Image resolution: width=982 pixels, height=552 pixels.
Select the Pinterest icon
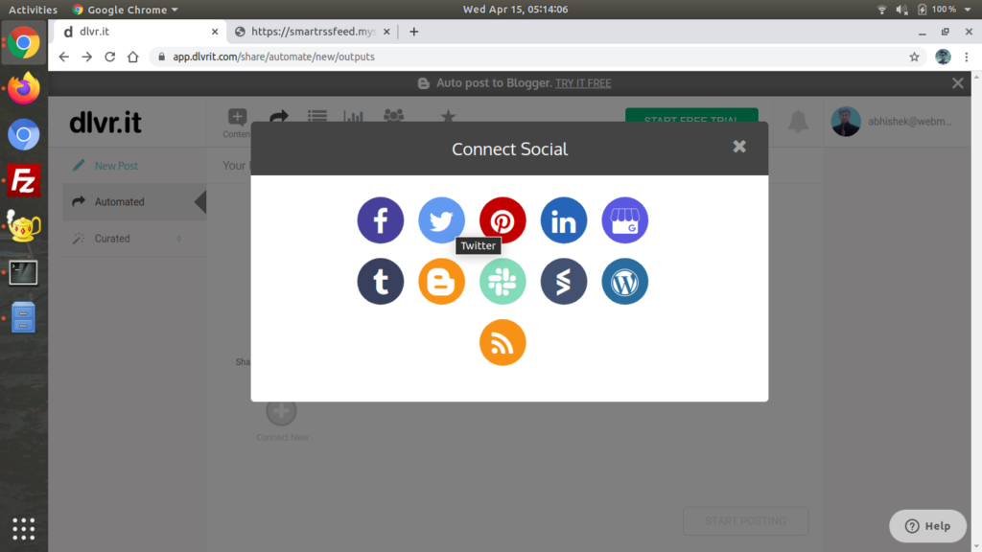click(503, 220)
